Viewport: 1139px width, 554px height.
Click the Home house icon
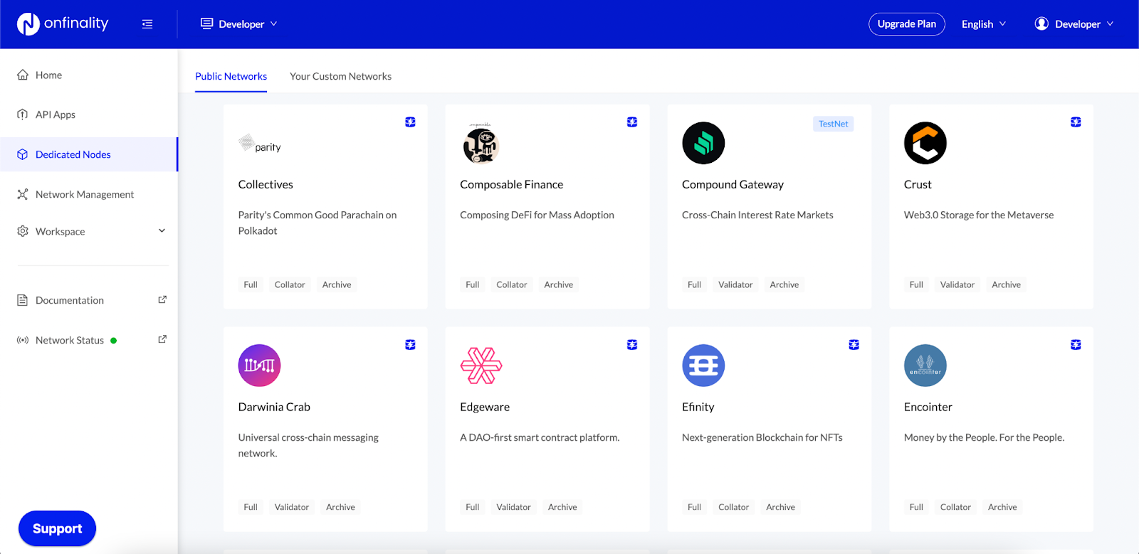pyautogui.click(x=23, y=75)
